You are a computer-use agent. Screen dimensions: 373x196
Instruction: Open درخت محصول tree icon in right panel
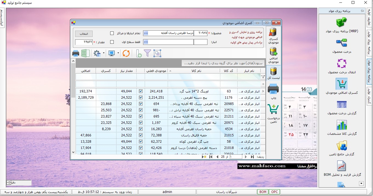tap(341, 43)
